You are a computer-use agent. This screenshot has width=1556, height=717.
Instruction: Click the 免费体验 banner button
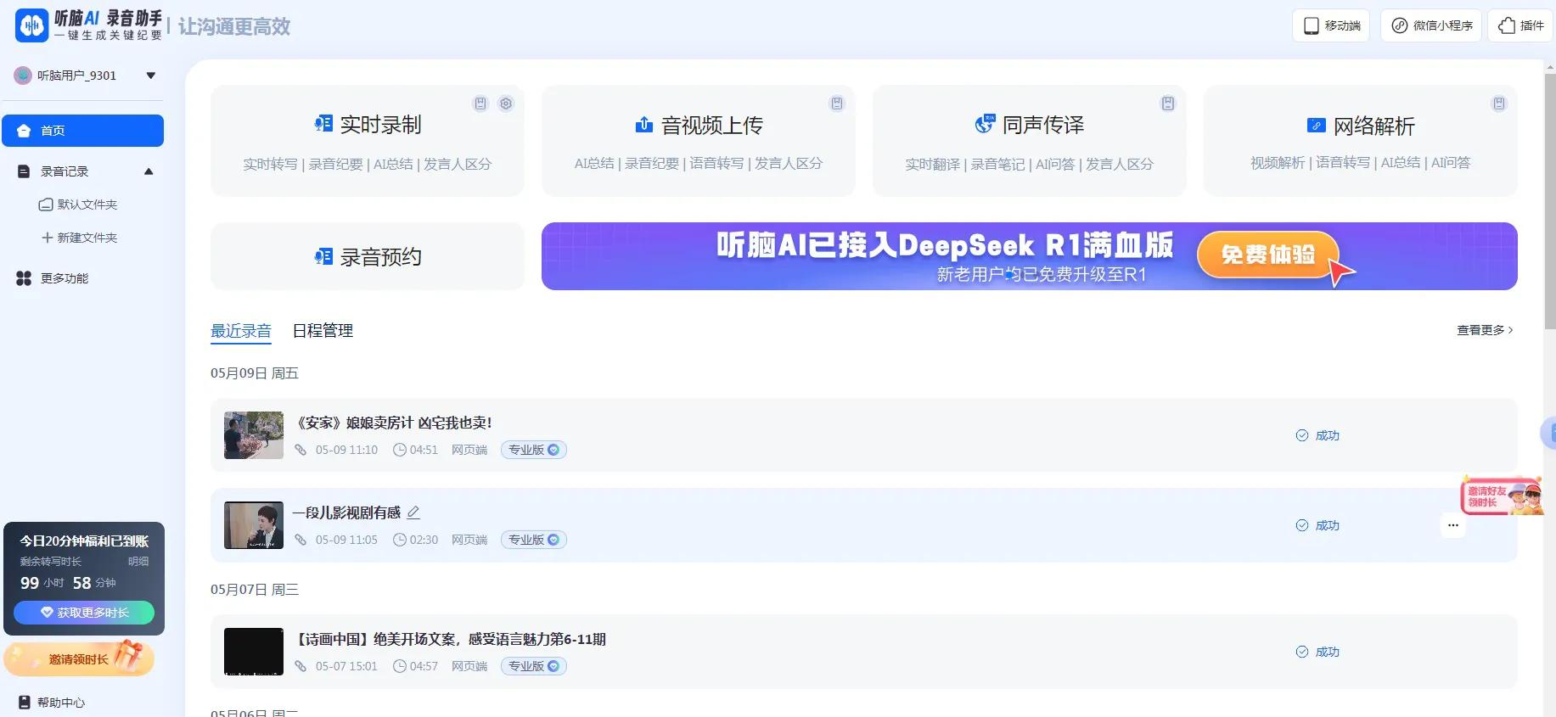pos(1267,255)
